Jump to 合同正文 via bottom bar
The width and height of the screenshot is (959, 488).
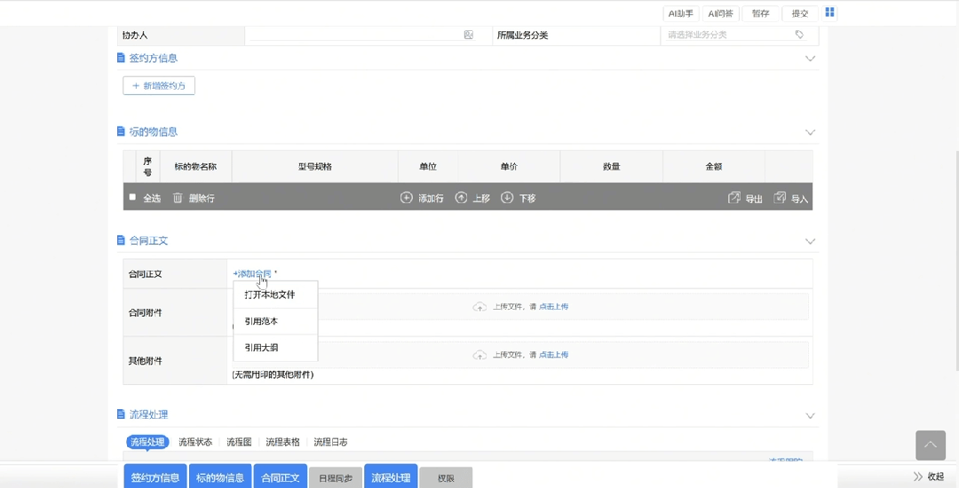pos(280,477)
